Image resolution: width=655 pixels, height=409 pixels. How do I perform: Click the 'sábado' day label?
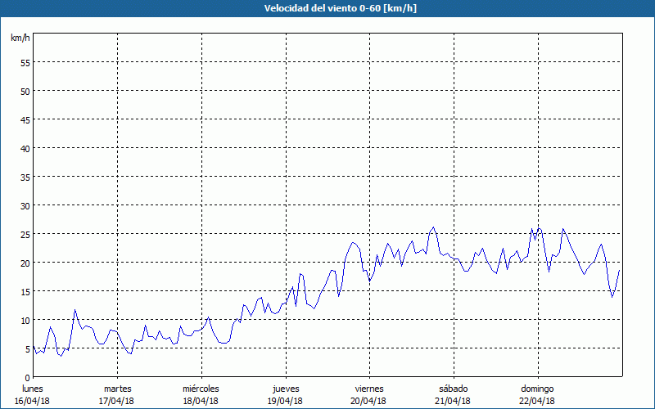[x=453, y=389]
